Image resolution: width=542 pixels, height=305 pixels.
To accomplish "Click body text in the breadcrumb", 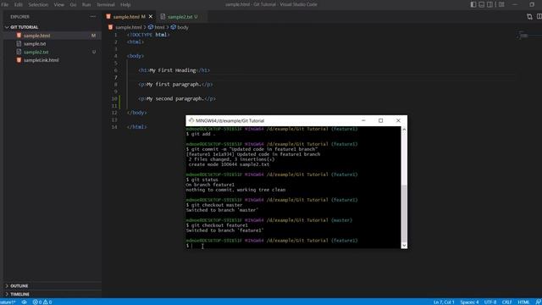I will tap(183, 27).
